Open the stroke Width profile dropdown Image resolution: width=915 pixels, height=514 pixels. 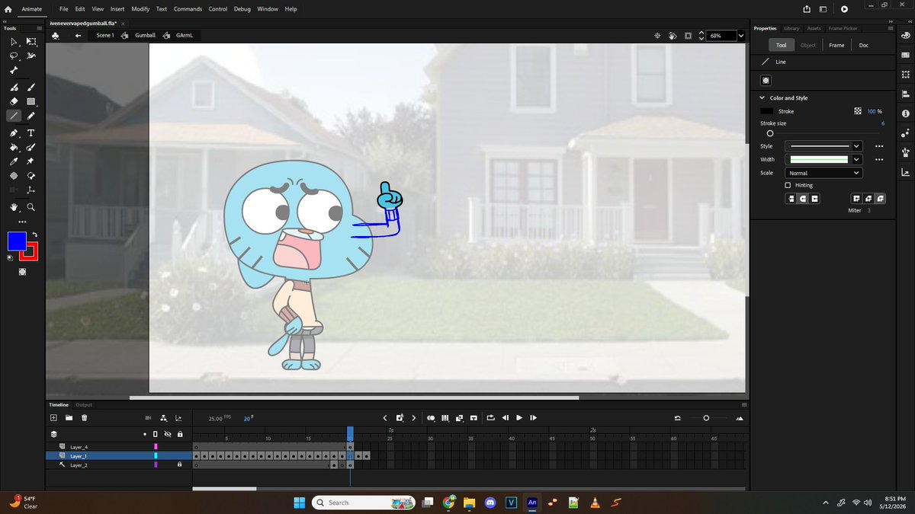click(823, 159)
